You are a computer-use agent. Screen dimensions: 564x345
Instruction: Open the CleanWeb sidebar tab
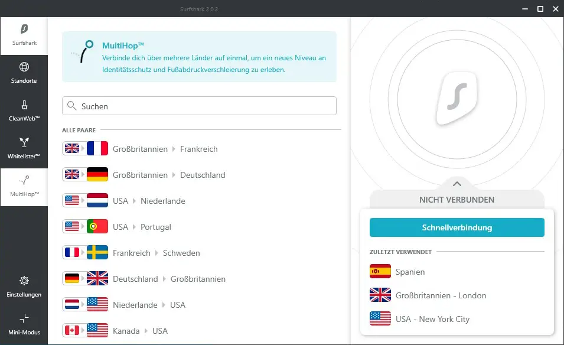24,111
